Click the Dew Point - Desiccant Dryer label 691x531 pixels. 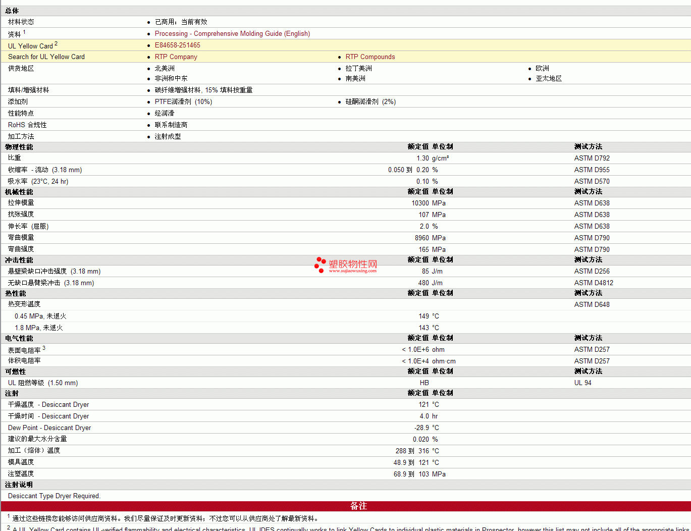(x=49, y=428)
